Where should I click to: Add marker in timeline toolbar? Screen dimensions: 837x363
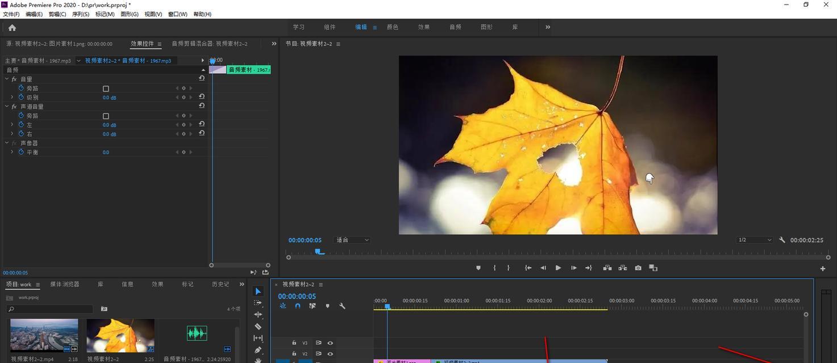pos(327,306)
